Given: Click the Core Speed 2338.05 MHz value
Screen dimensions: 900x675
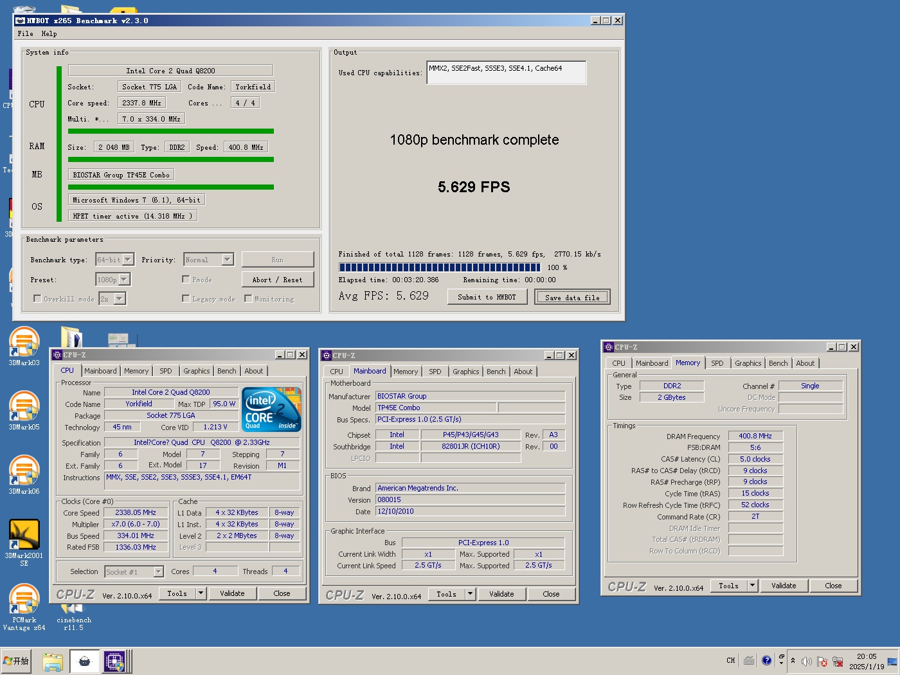Looking at the screenshot, I should click(136, 512).
